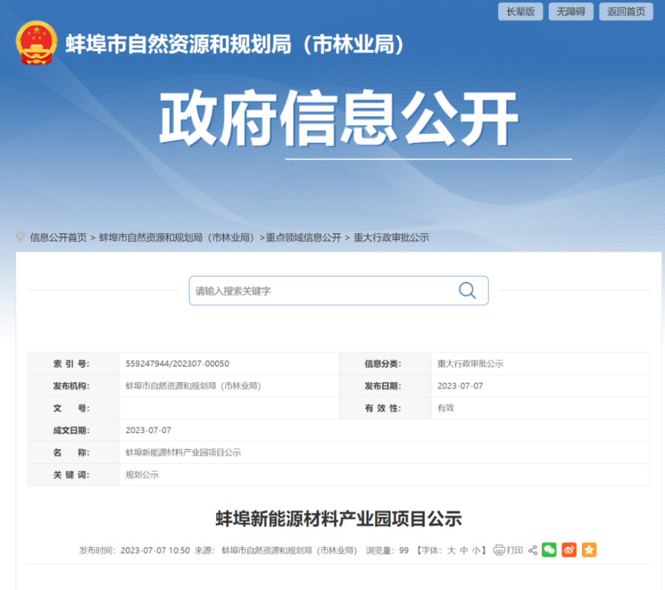Open 长辈版 elder-friendly mode
This screenshot has height=590, width=665.
click(x=520, y=11)
